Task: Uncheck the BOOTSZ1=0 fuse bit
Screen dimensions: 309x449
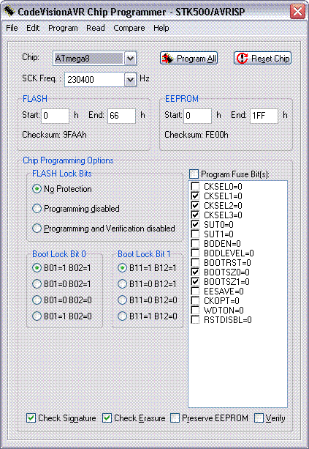Action: (x=195, y=281)
